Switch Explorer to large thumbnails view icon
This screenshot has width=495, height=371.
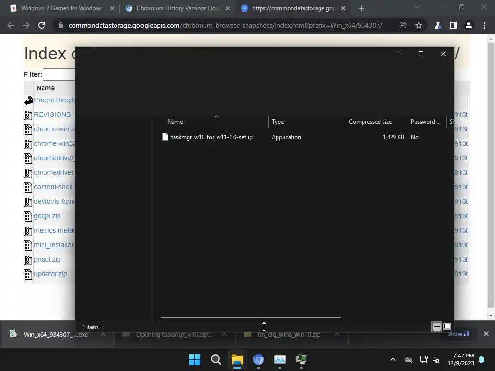pyautogui.click(x=447, y=326)
